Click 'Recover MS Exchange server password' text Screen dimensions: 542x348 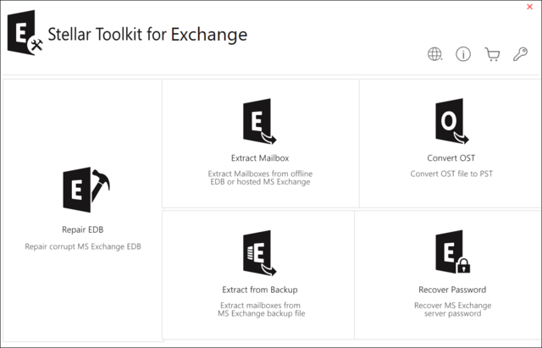(x=453, y=309)
